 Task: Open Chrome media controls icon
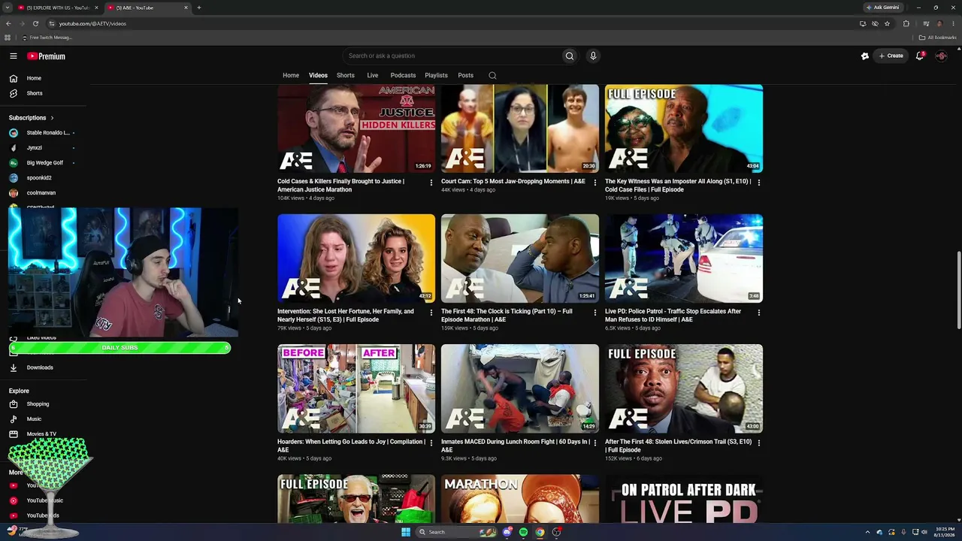pyautogui.click(x=926, y=23)
